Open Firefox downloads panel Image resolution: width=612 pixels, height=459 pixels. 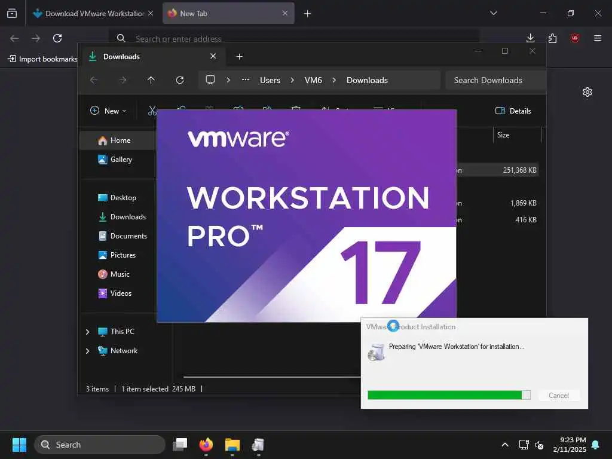[530, 38]
